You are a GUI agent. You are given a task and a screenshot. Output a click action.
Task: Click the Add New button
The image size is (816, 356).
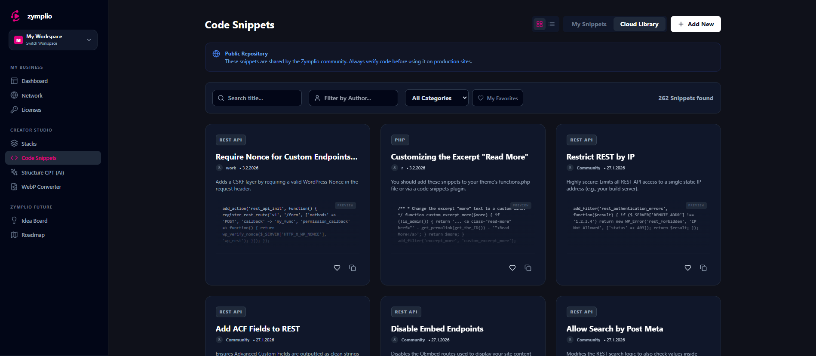[696, 24]
